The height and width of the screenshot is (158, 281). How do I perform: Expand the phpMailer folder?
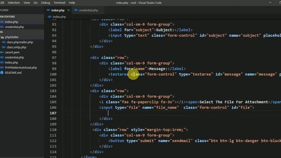[12, 37]
